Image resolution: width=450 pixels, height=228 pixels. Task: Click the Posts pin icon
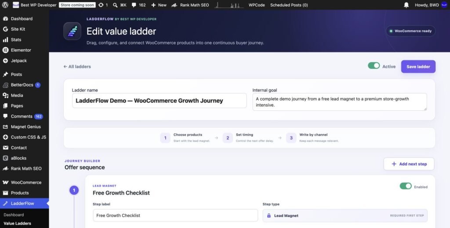pos(5,74)
